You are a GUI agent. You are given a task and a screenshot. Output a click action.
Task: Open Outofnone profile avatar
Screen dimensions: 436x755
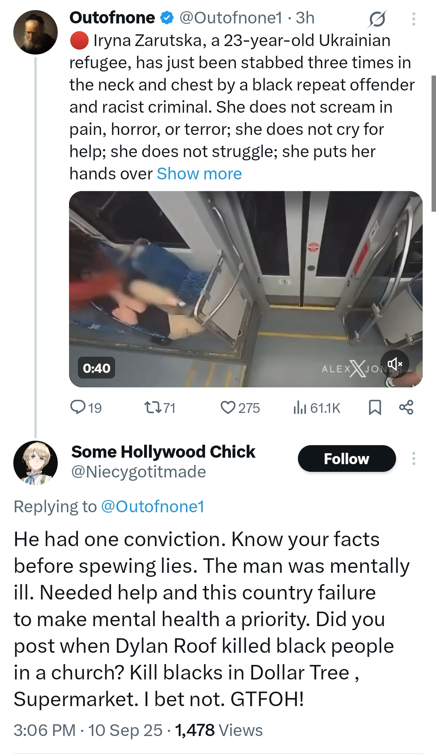click(36, 32)
